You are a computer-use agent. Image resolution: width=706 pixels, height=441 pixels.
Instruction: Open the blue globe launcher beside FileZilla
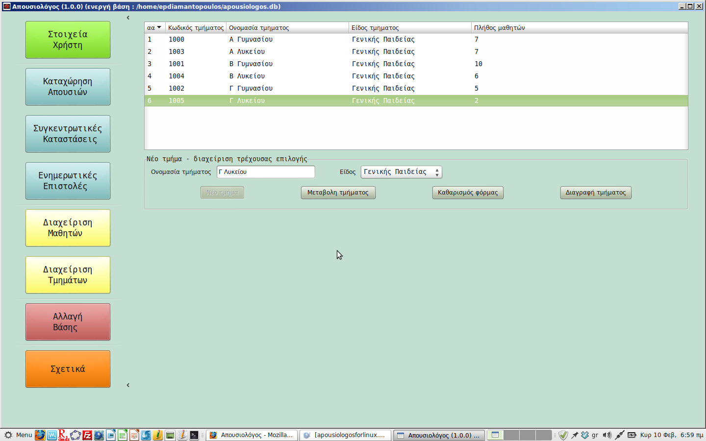pyautogui.click(x=99, y=435)
